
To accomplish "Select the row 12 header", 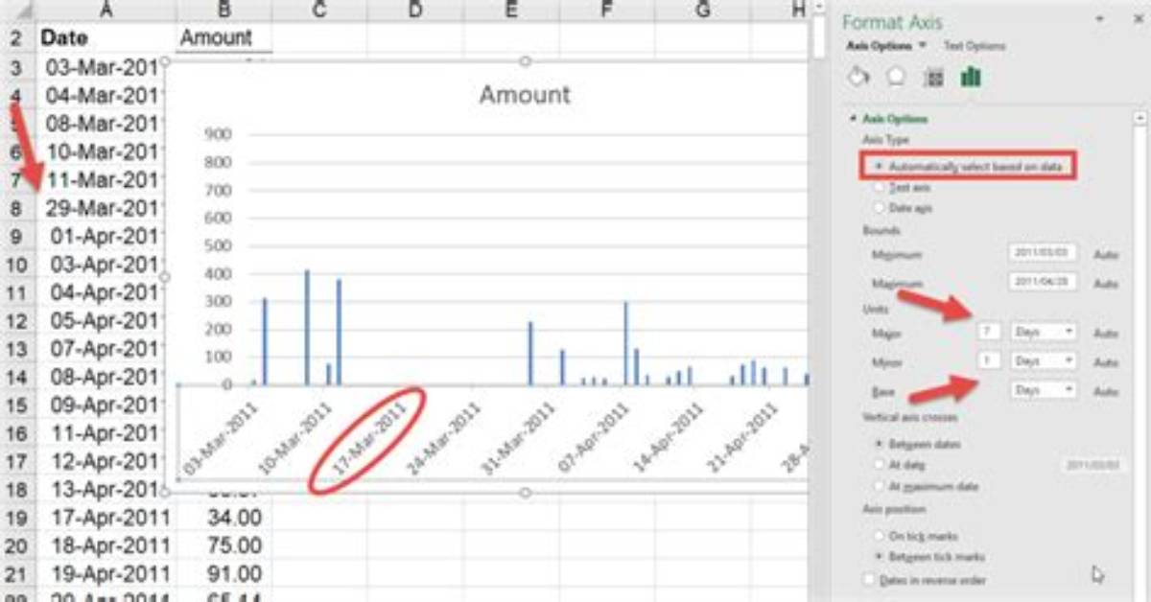I will click(x=16, y=321).
